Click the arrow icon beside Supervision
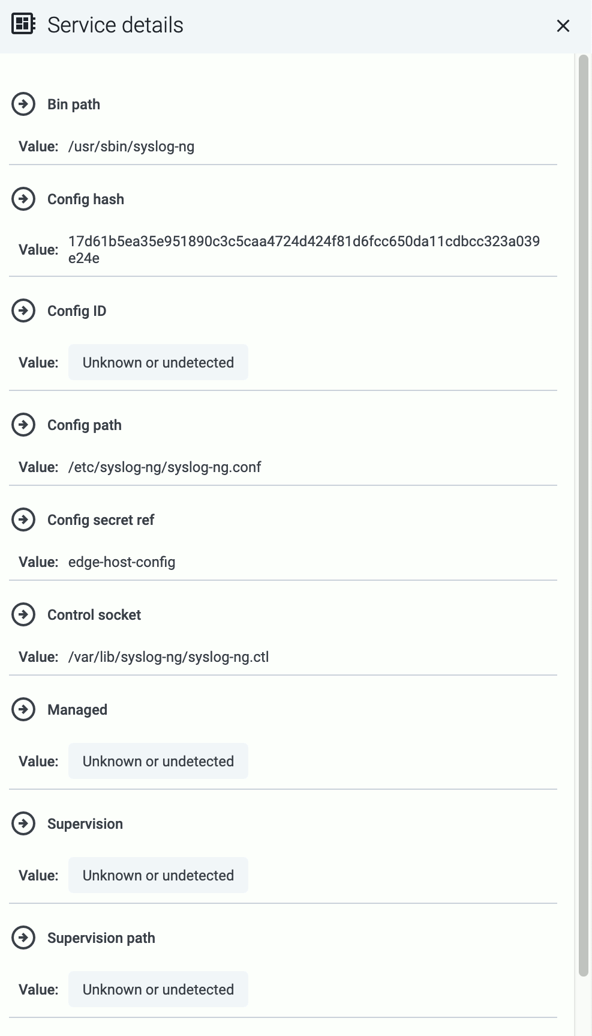The height and width of the screenshot is (1036, 592). pyautogui.click(x=23, y=823)
